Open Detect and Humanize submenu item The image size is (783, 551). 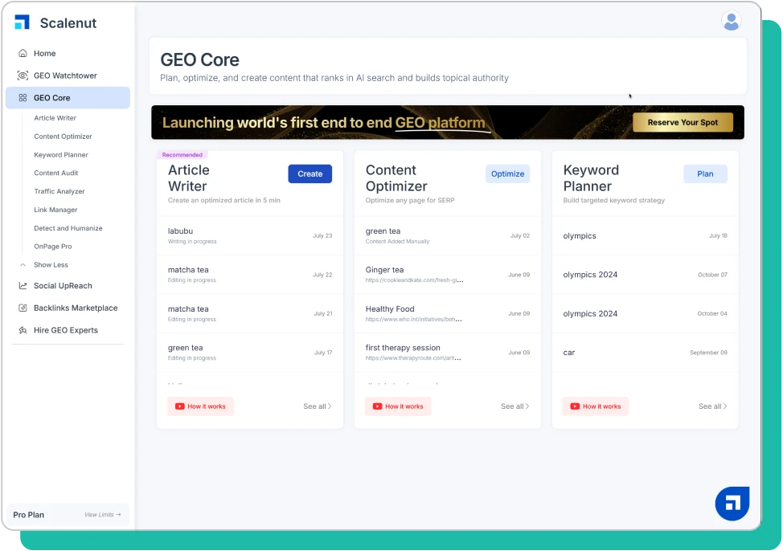[x=68, y=228]
